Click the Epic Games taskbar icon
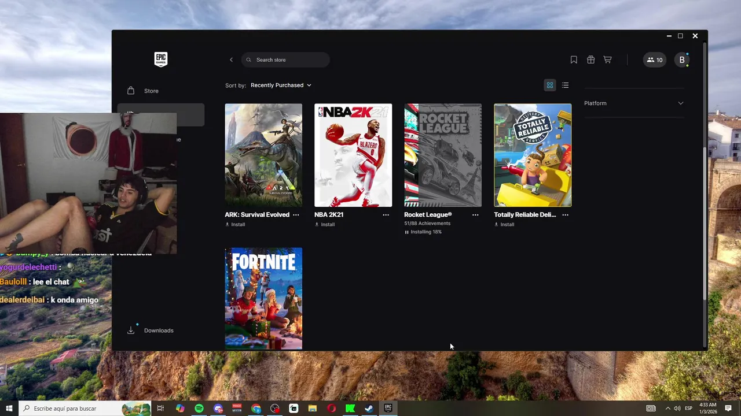This screenshot has height=416, width=741. [x=388, y=408]
